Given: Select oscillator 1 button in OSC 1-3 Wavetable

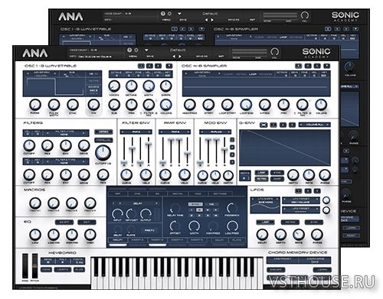Looking at the screenshot, I should (141, 66).
